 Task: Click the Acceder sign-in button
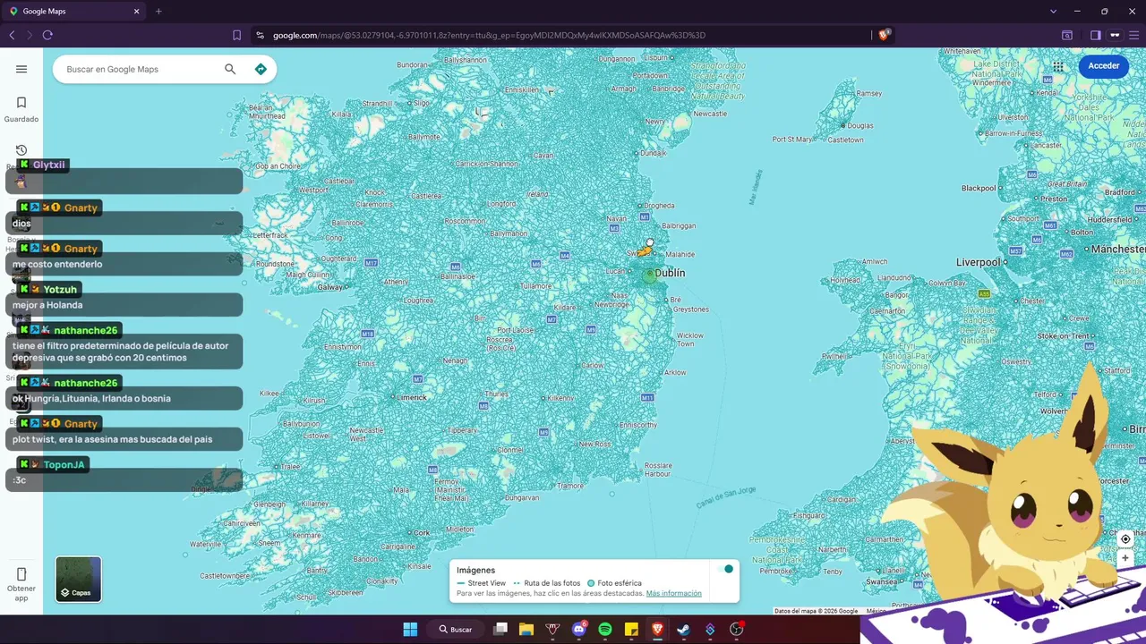[x=1103, y=66]
